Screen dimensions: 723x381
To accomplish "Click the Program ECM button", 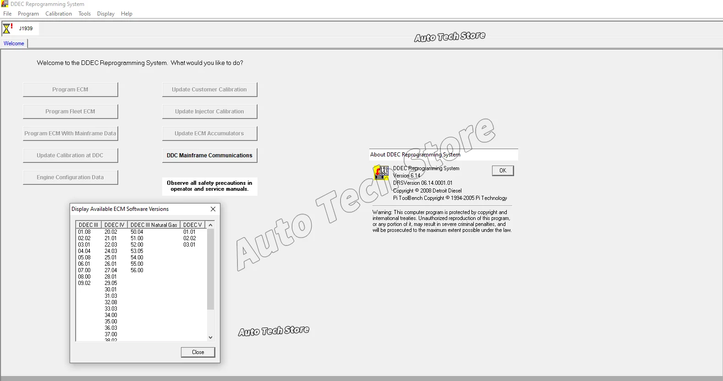I will (x=70, y=90).
